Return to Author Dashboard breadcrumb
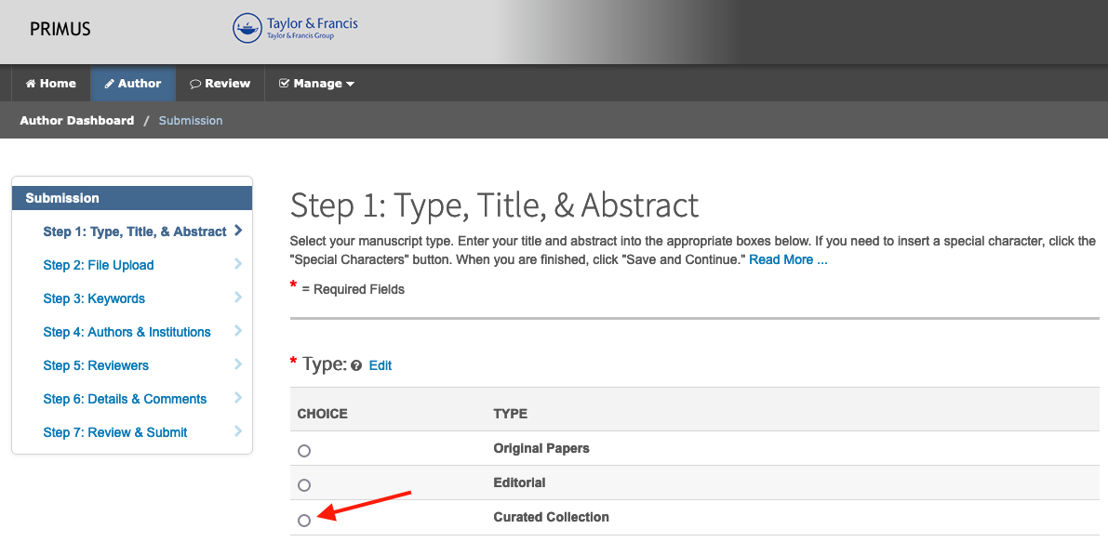1108x542 pixels. tap(77, 121)
